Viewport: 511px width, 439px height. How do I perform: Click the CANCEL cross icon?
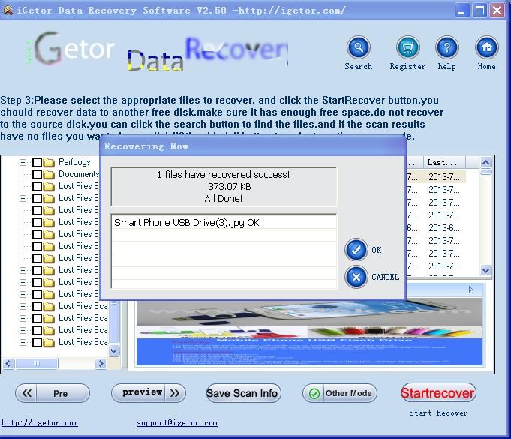coord(356,277)
